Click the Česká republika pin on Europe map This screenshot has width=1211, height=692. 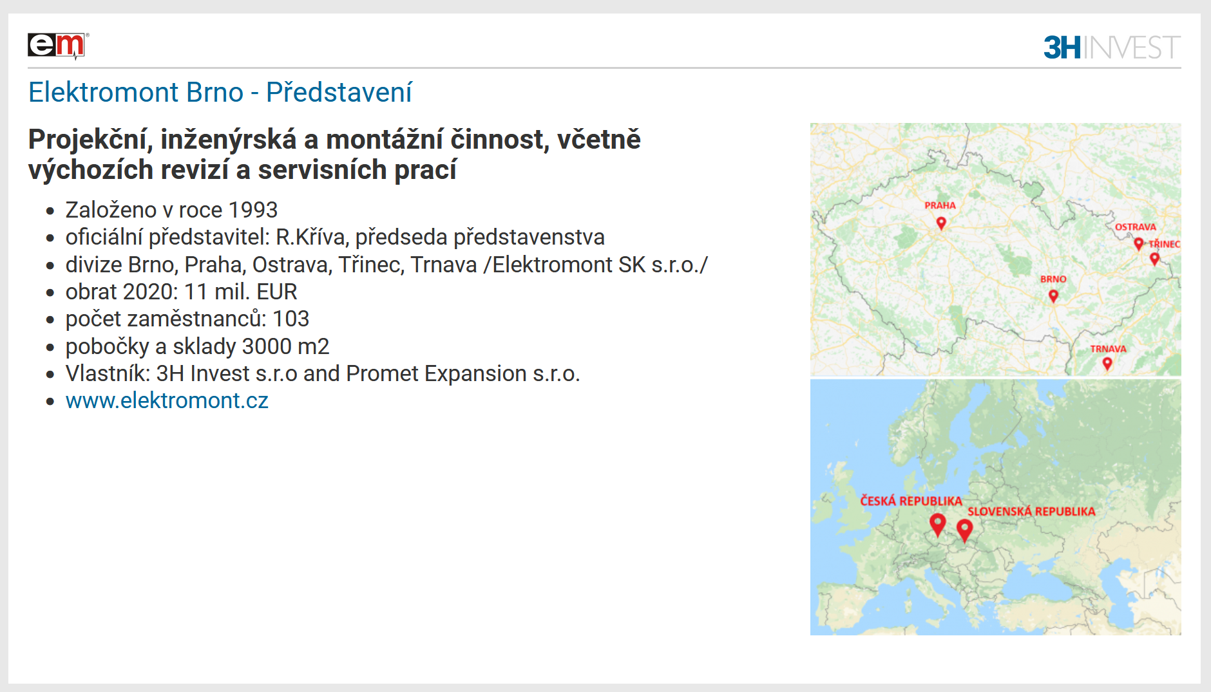pyautogui.click(x=938, y=525)
